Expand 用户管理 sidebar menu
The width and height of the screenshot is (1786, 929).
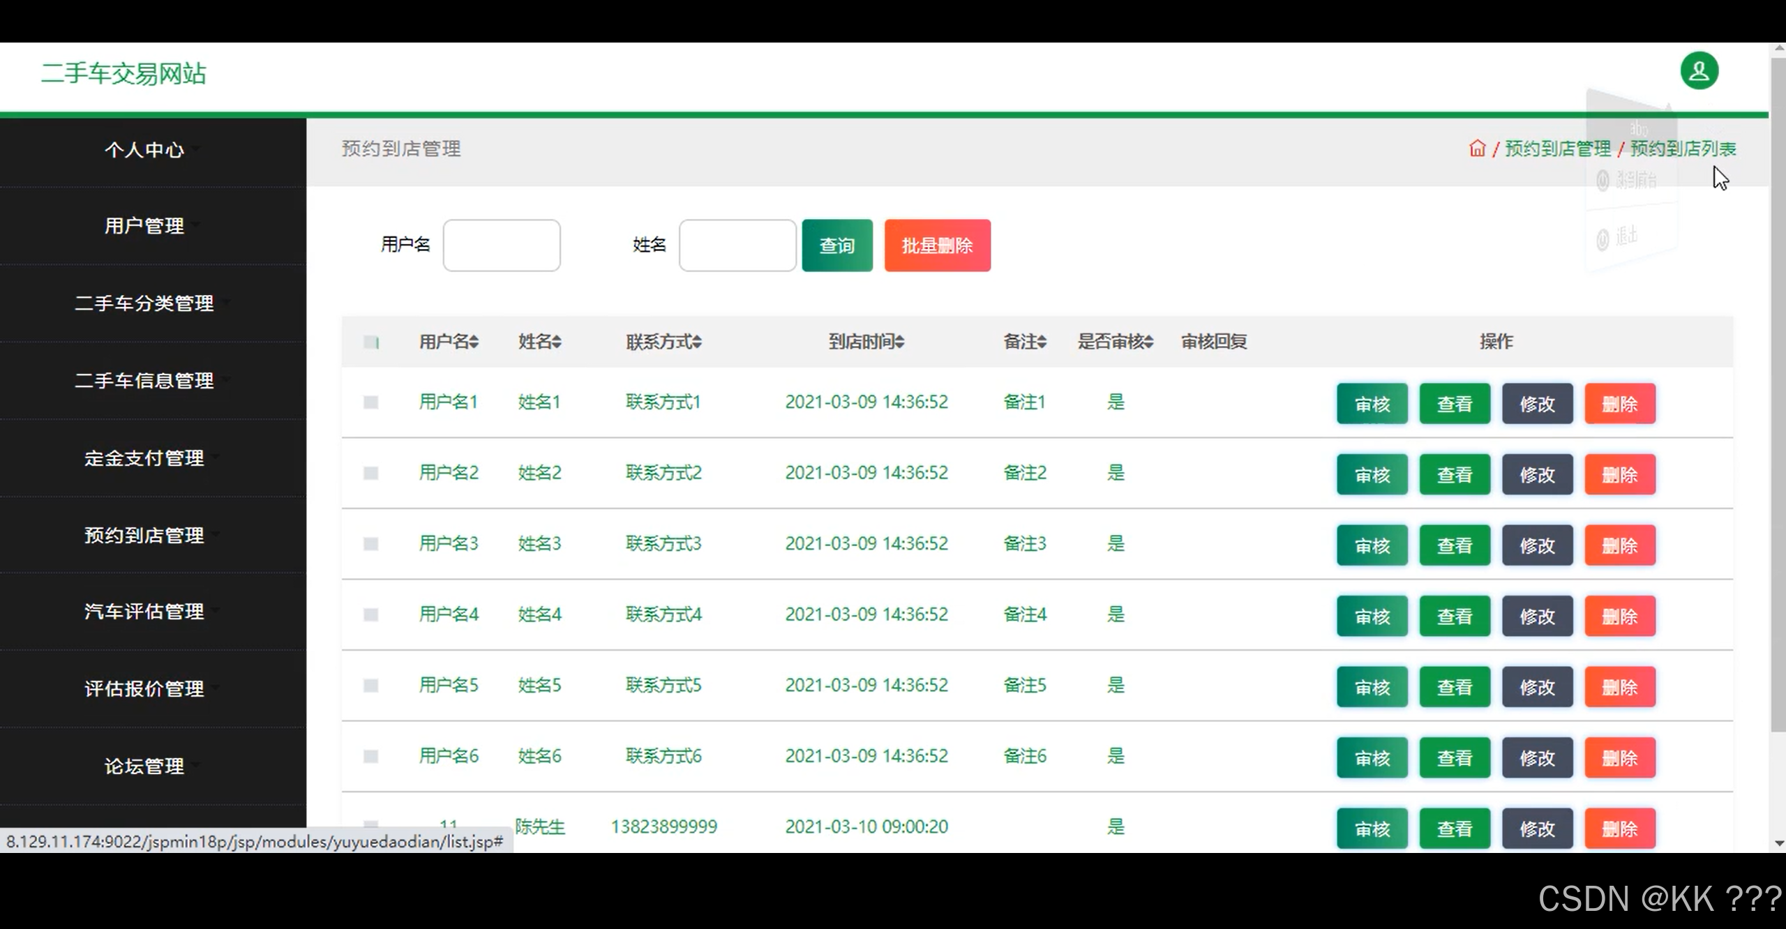144,225
